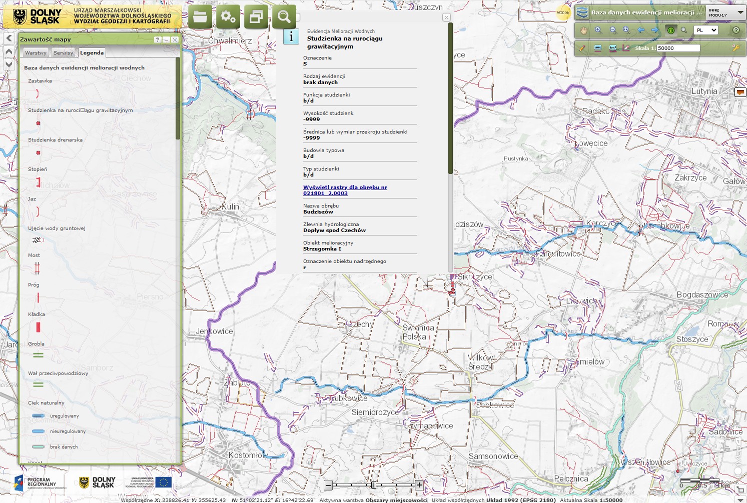Viewport: 747px width, 503px height.
Task: Select the distance measurement tool
Action: (598, 48)
